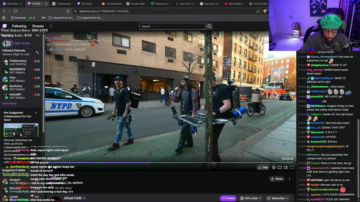Open the Bookmarks folder in bookmarks bar

(x=18, y=18)
